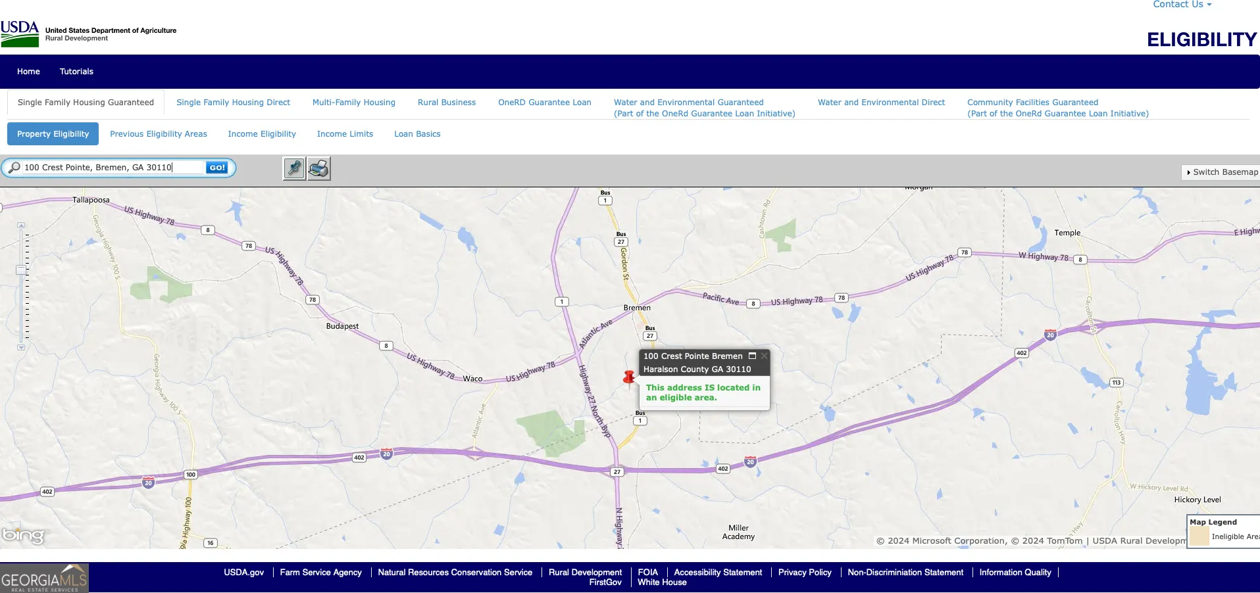Click the red pushpin marker on map
Screen dimensions: 1260x593
[629, 377]
